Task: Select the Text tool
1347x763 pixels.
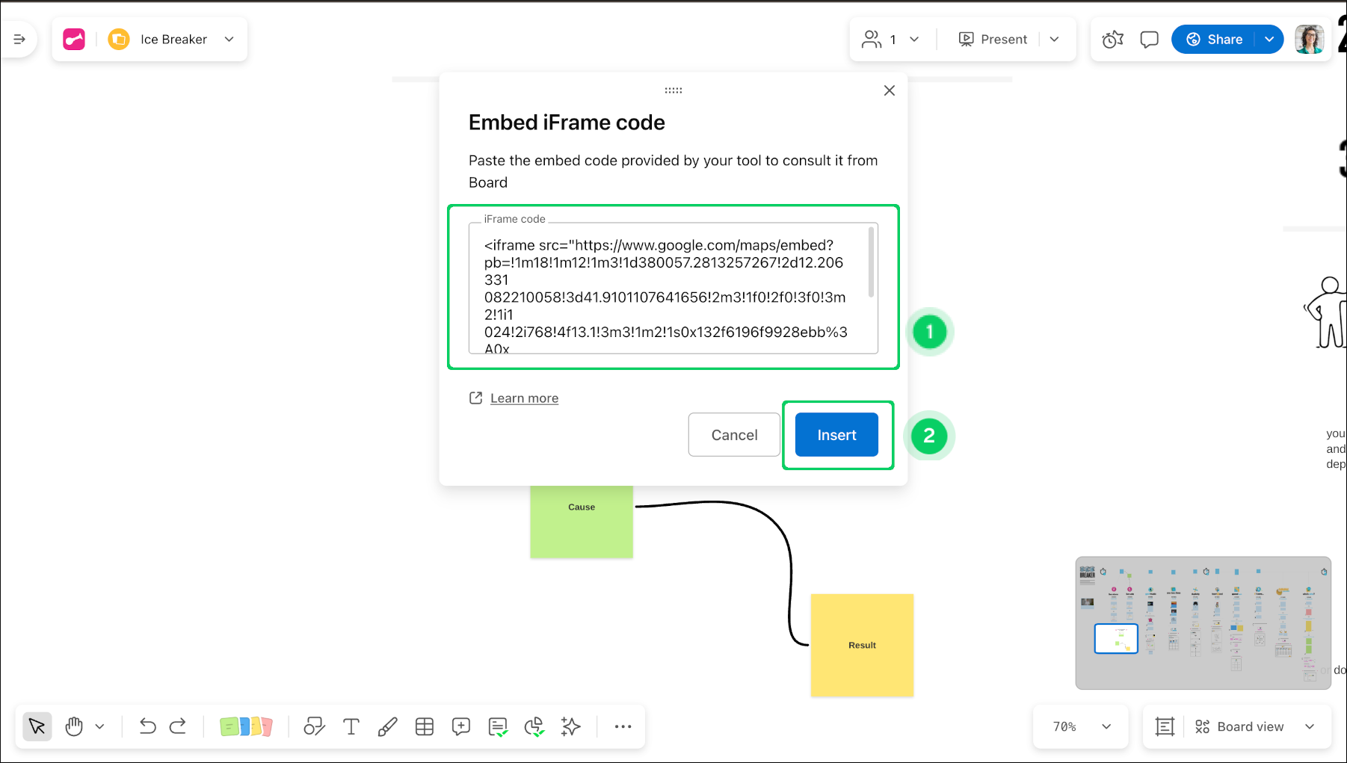Action: coord(351,726)
